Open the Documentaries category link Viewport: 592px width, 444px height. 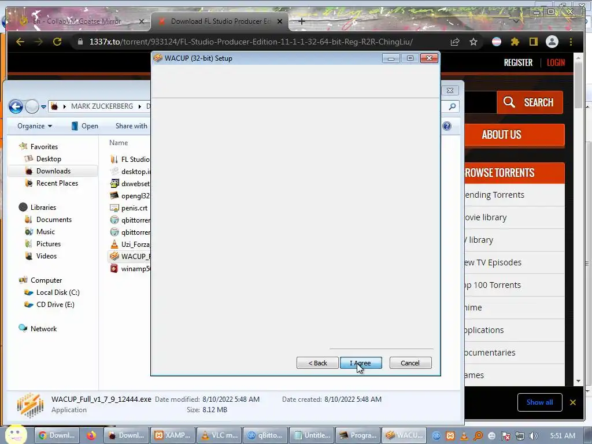point(490,353)
